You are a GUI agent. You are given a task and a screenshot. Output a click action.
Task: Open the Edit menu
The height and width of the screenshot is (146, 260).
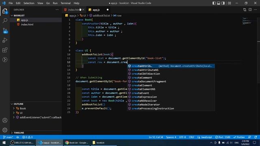click(x=18, y=3)
